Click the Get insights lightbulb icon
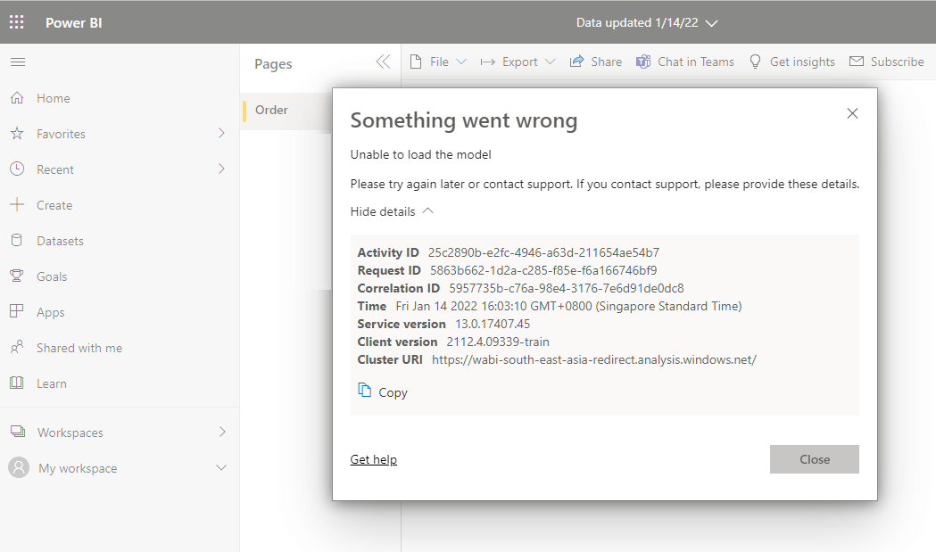Viewport: 936px width, 552px height. [x=755, y=62]
